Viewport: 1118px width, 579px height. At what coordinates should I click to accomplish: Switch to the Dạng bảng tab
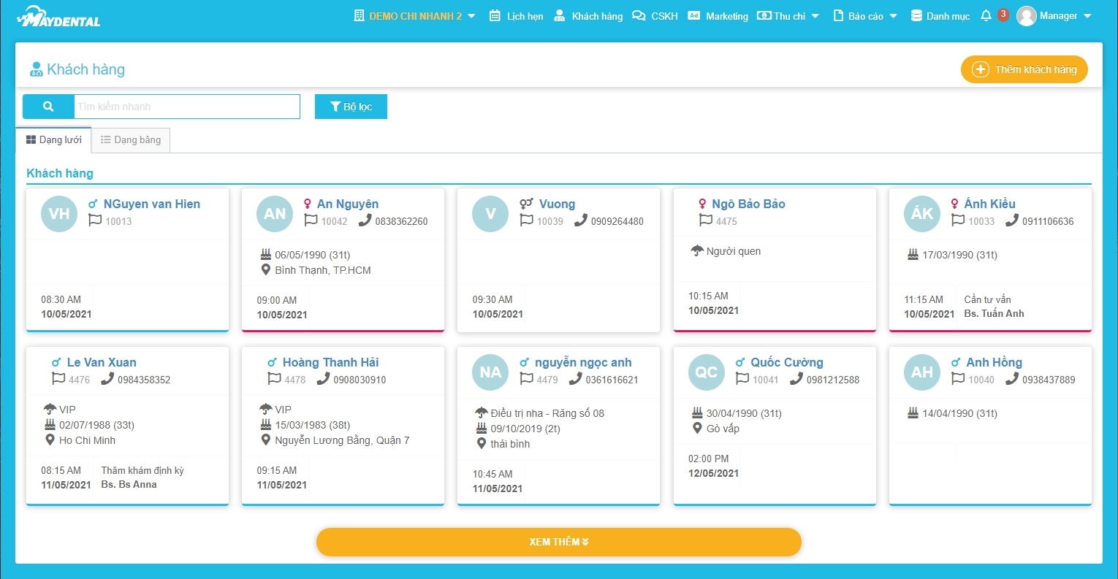click(x=131, y=140)
